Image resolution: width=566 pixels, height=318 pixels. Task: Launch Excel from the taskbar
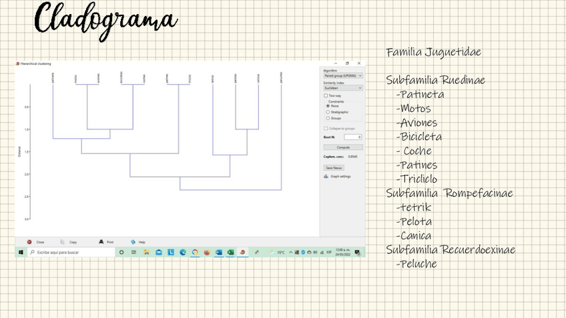[x=230, y=253]
